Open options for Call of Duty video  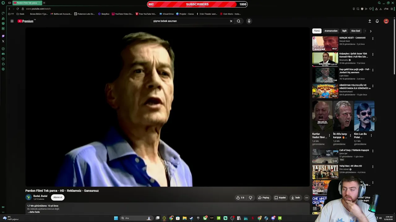(x=373, y=151)
